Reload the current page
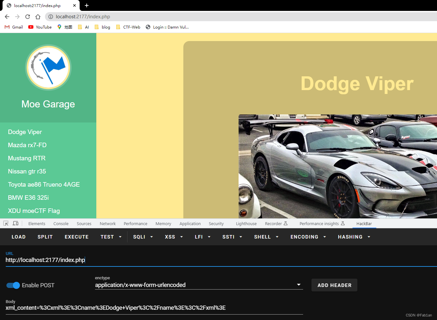The width and height of the screenshot is (437, 320). coord(28,17)
